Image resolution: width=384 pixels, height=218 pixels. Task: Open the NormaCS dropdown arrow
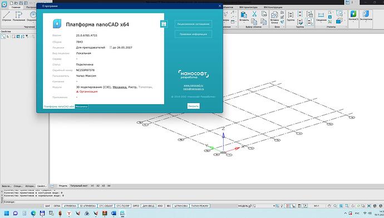click(353, 22)
